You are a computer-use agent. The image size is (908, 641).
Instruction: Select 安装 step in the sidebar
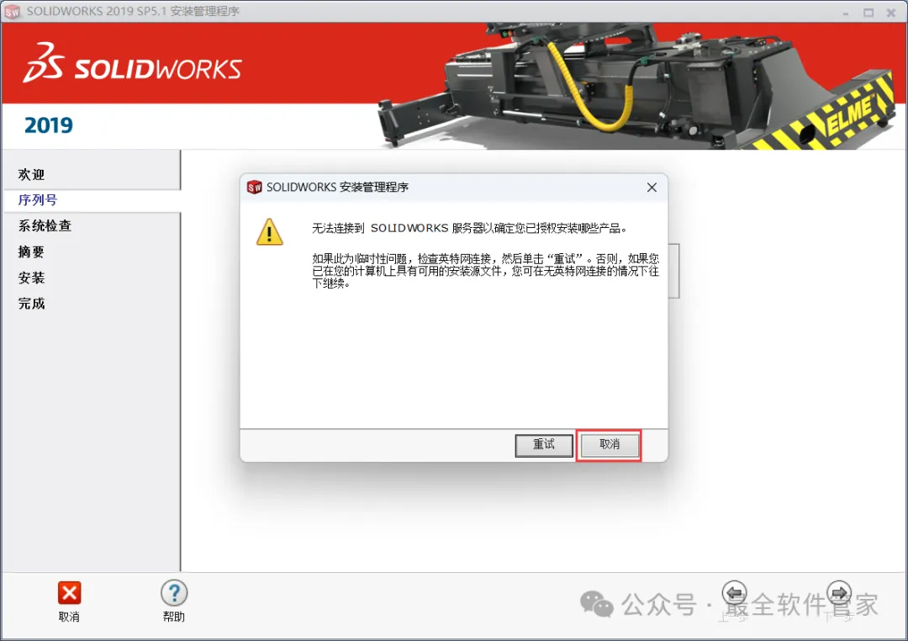tap(31, 278)
